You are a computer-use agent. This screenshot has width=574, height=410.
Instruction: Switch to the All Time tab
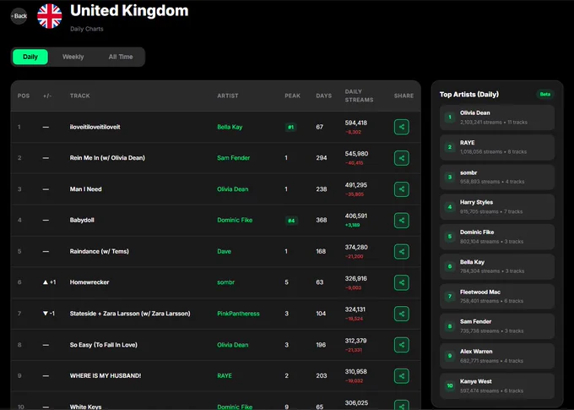[x=121, y=57]
